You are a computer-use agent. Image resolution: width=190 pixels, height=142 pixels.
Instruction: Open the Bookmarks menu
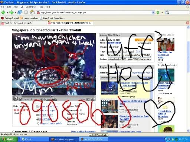(x=31, y=7)
